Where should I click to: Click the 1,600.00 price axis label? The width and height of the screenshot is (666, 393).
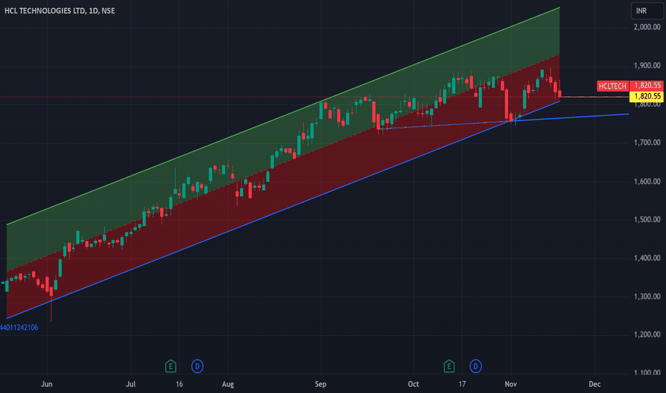[647, 181]
